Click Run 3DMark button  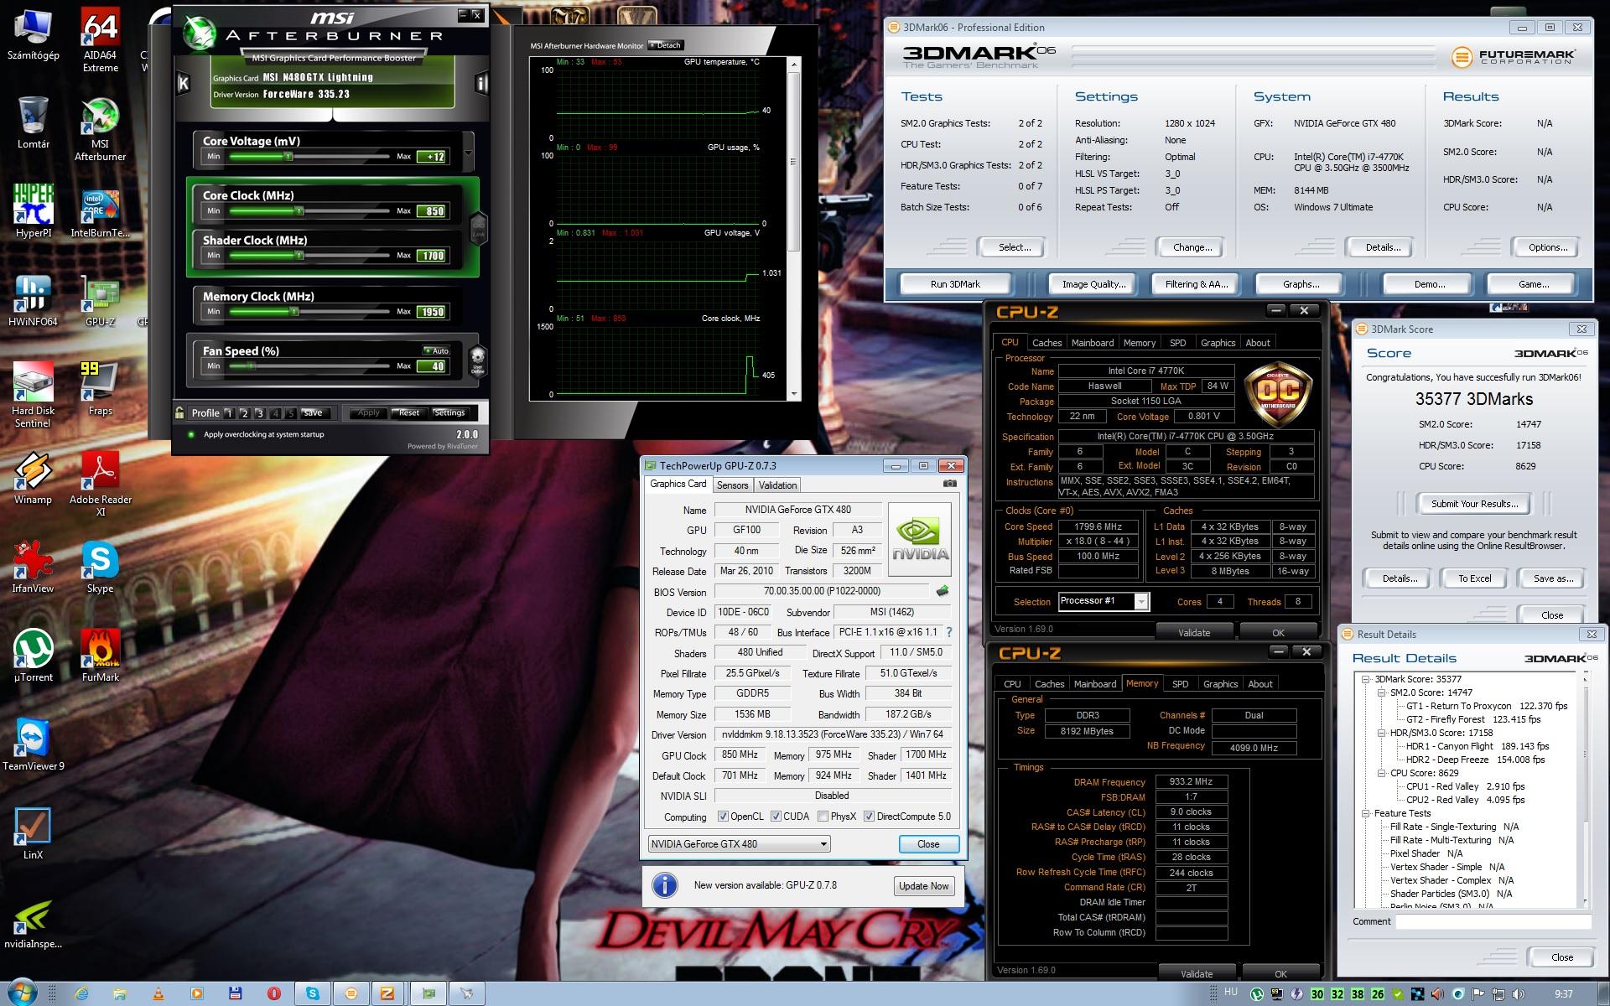pyautogui.click(x=955, y=284)
